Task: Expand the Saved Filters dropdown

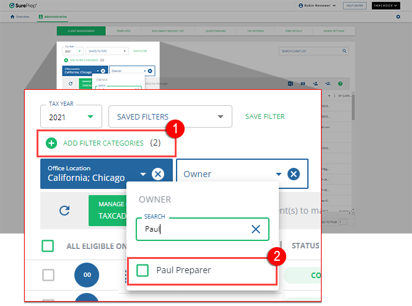Action: pyautogui.click(x=170, y=116)
